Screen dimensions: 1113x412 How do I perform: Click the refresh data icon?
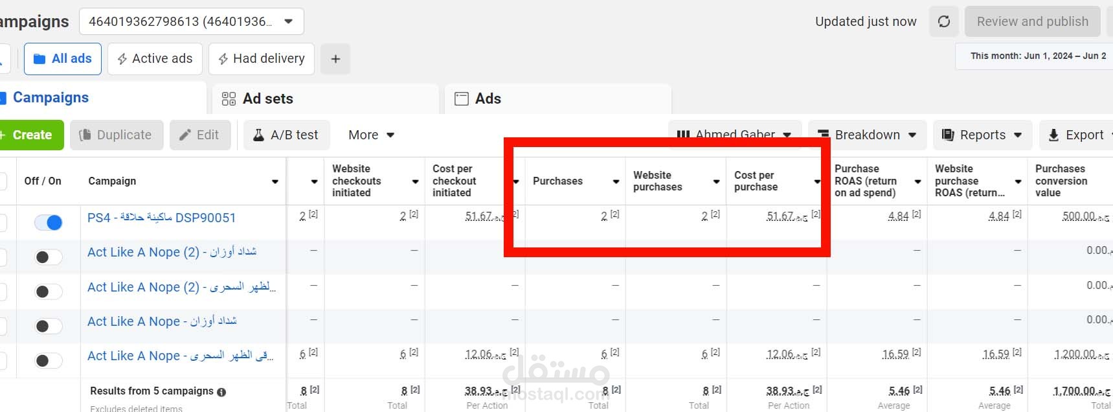(x=944, y=21)
